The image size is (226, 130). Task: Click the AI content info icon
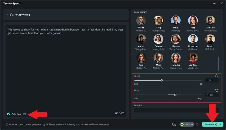coord(7,124)
